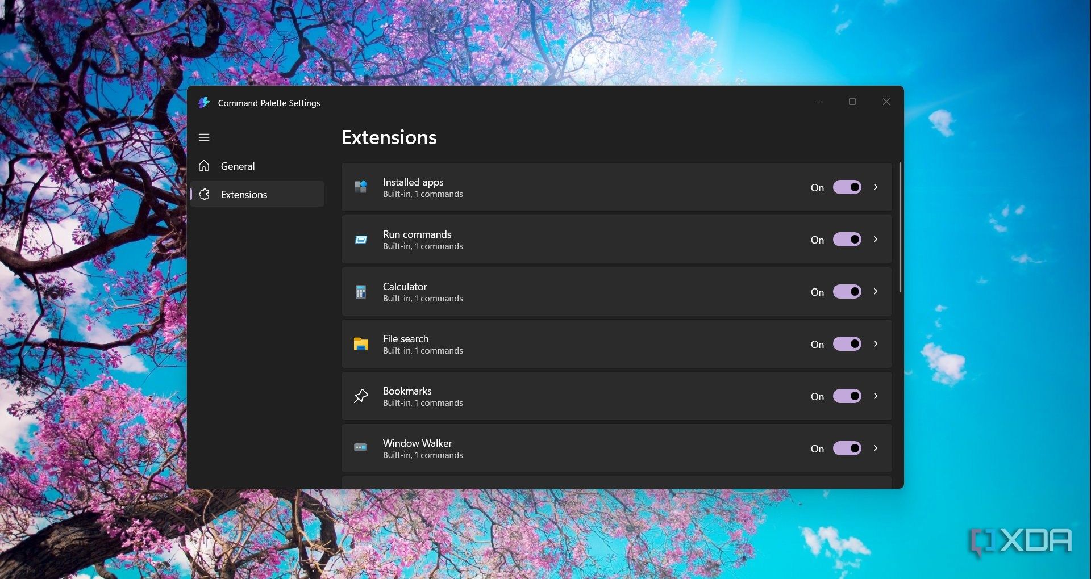Click the Installed apps extension icon

pyautogui.click(x=361, y=187)
